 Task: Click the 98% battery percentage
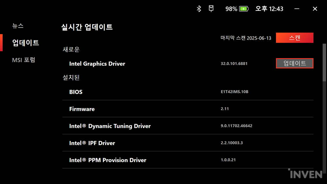pyautogui.click(x=231, y=9)
